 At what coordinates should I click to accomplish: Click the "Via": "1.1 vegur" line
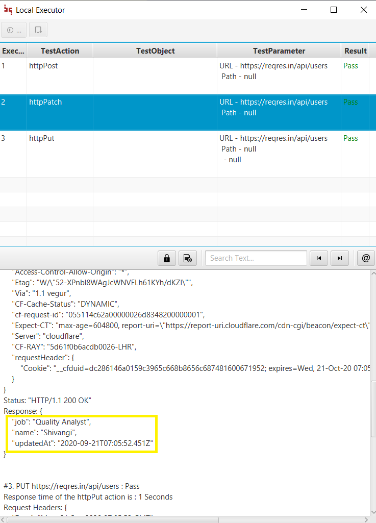pos(41,293)
